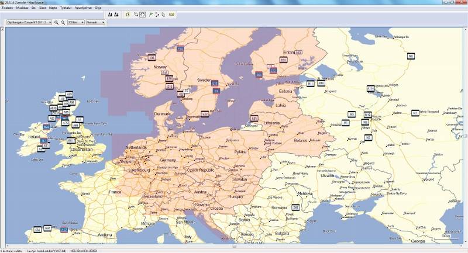Click the M2 road shield south of Moscow
Screen dimensions: 468x253
(x=368, y=137)
